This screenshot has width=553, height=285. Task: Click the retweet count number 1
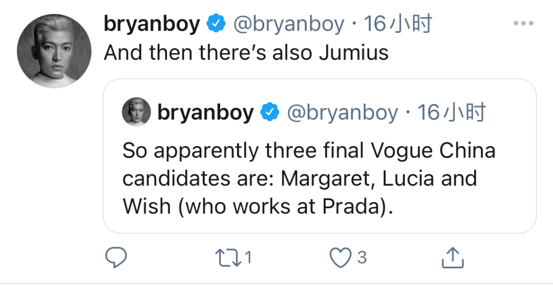(x=248, y=258)
